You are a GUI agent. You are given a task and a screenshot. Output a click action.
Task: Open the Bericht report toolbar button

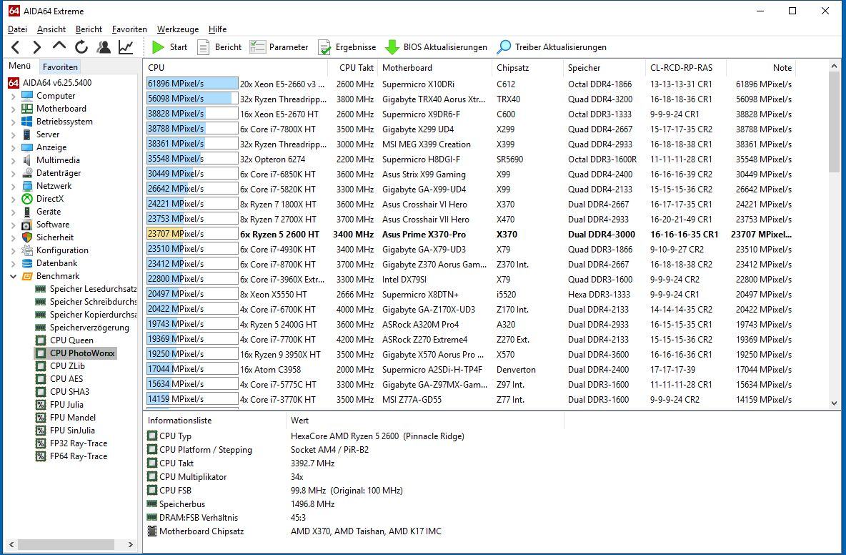219,47
